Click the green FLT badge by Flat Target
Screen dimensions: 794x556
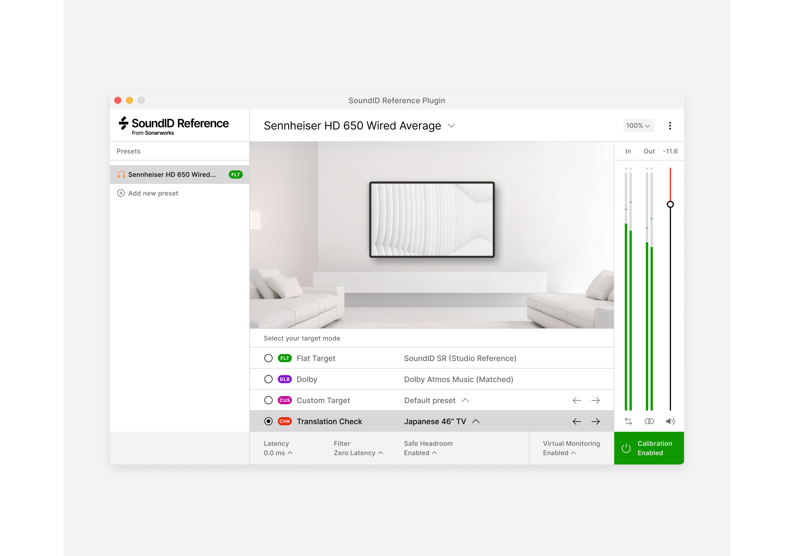click(285, 358)
